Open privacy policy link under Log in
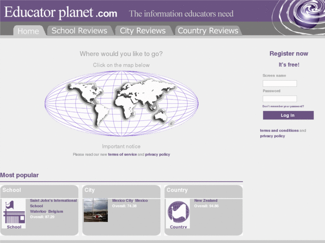Screen dimensions: 325x243 tap(272, 136)
